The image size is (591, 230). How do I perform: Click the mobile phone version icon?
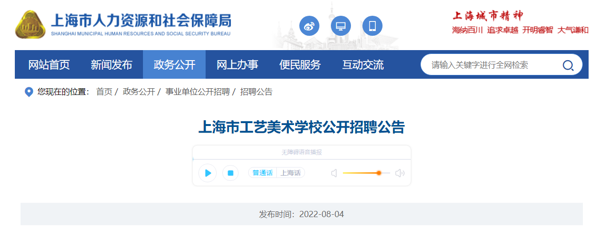(372, 26)
